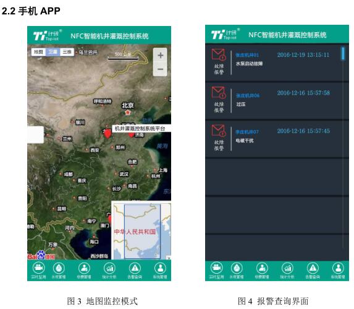Tap water drop icon below the map
The height and width of the screenshot is (309, 354).
tap(59, 268)
